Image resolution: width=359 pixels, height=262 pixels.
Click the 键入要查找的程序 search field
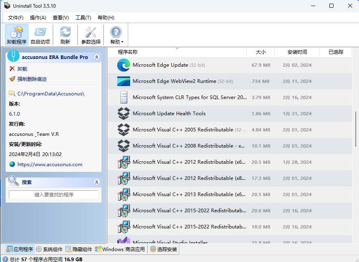(53, 195)
